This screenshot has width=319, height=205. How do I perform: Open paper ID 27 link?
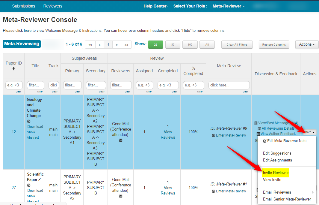[x=14, y=188]
